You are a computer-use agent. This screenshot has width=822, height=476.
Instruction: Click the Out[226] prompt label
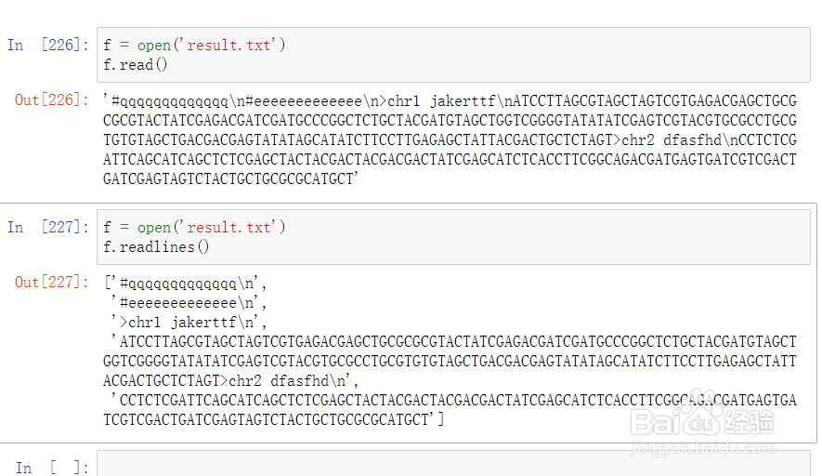[x=51, y=99]
